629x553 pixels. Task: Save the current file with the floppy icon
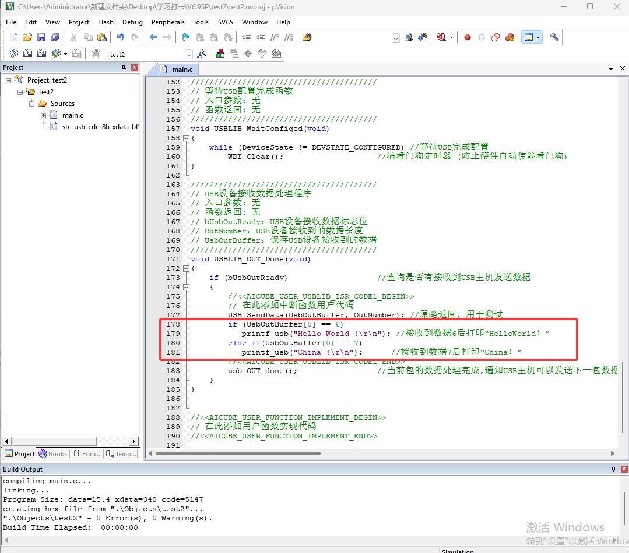[x=41, y=37]
